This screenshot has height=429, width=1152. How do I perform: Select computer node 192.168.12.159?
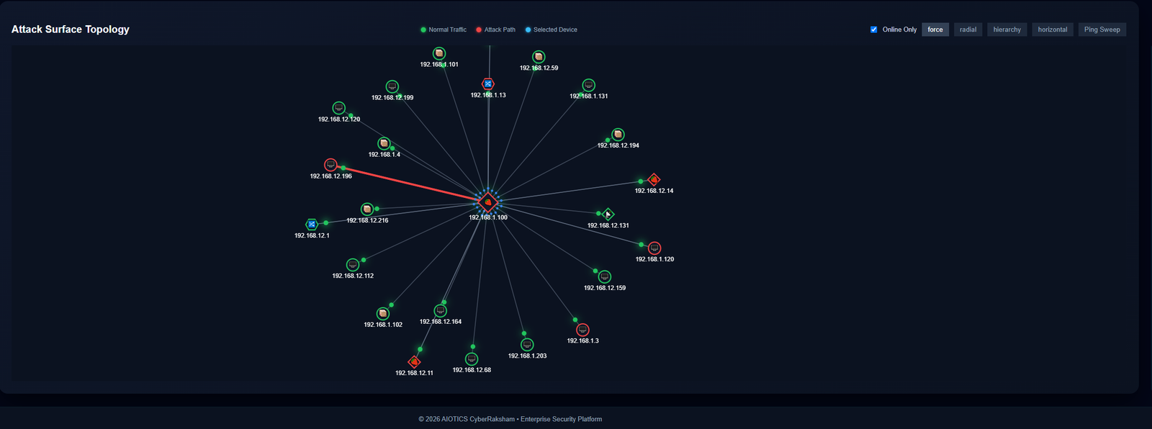coord(605,276)
